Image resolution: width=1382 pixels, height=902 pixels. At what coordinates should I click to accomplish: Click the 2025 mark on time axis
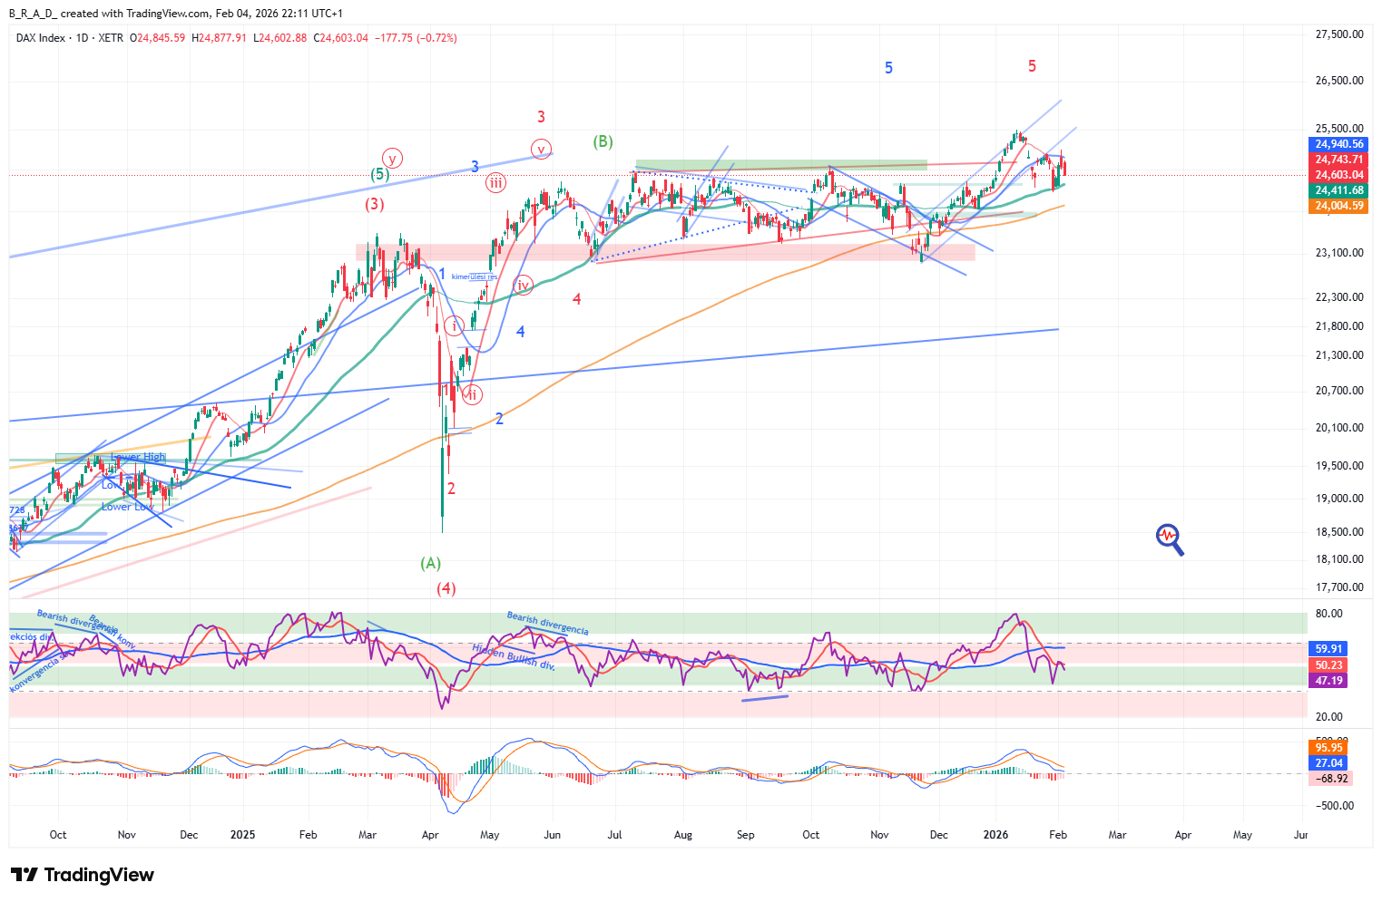pos(243,835)
